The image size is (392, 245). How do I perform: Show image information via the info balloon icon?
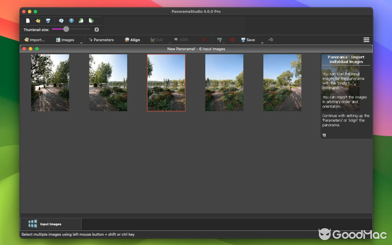(x=61, y=21)
